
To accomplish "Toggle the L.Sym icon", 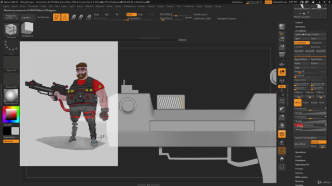I will [x=282, y=81].
